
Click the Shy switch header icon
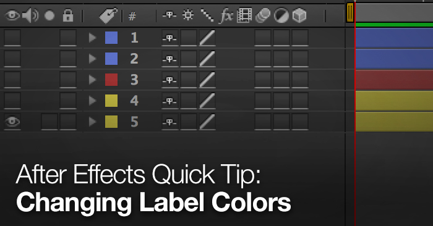[x=169, y=15]
